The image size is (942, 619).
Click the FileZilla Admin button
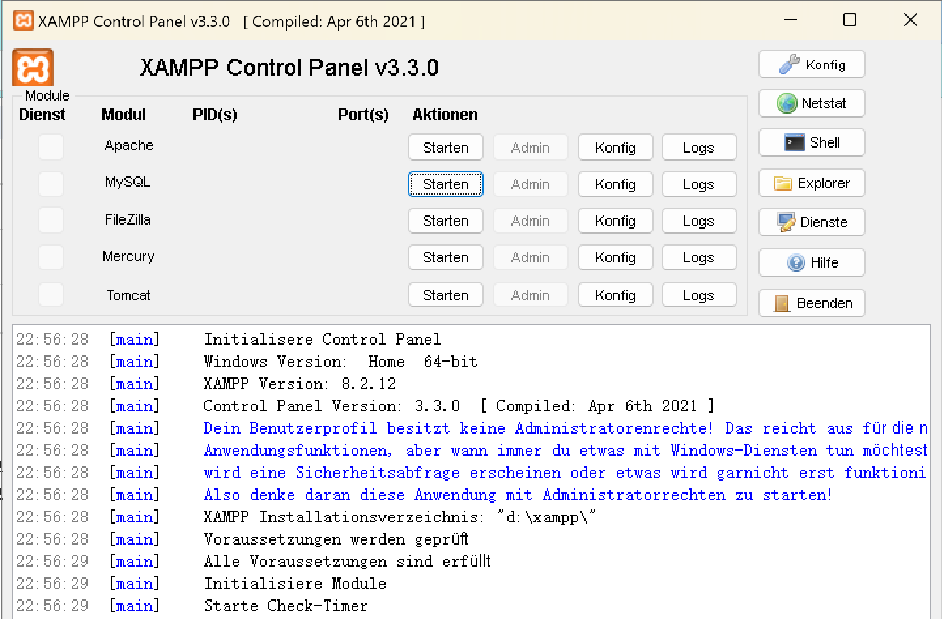click(530, 221)
